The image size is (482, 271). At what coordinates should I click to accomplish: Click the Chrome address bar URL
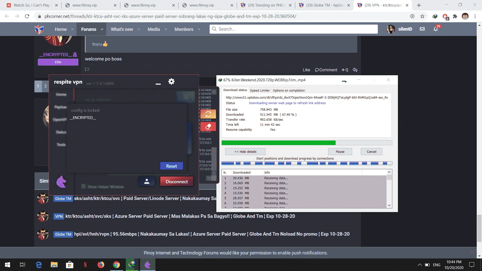point(170,16)
